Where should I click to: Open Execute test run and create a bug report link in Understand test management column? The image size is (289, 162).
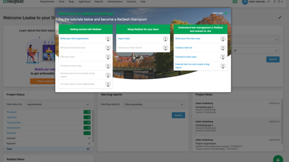192,66
